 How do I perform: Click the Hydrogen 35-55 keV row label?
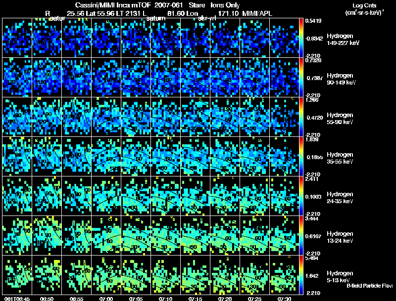point(340,158)
